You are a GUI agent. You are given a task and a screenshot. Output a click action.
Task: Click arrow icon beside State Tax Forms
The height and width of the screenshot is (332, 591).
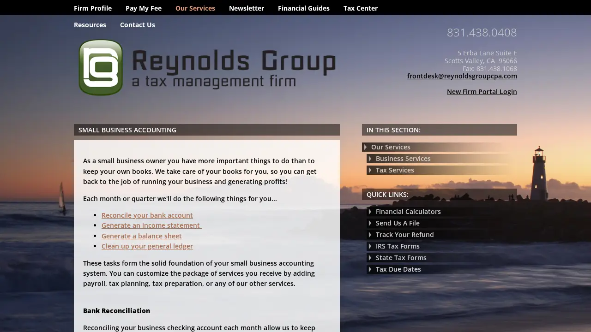[370, 258]
